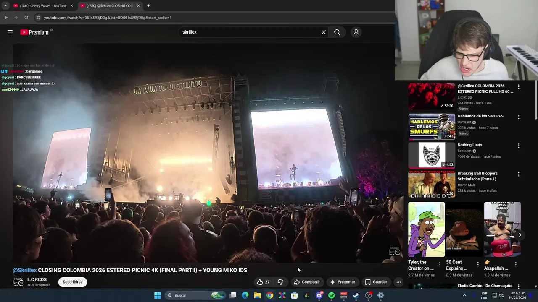Show hidden system tray icons
Screen dimensions: 538x302
464,295
